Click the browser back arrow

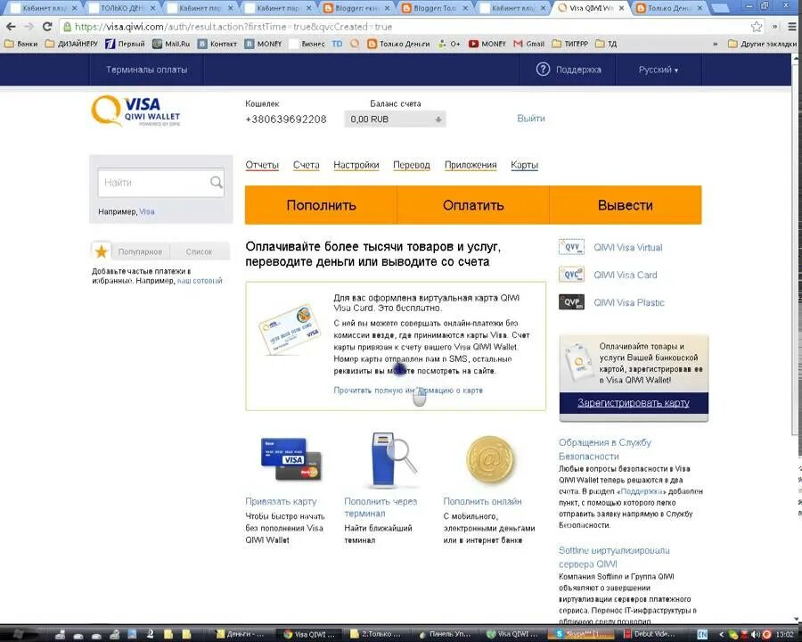click(x=11, y=27)
